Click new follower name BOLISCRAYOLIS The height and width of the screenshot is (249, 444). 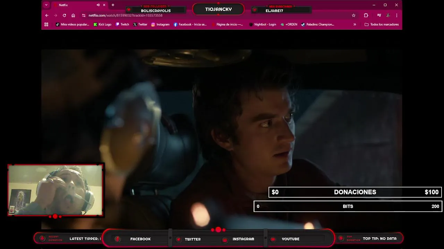(x=156, y=11)
